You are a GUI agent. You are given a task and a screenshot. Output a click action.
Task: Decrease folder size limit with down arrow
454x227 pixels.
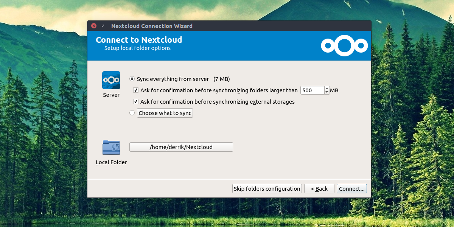click(x=327, y=92)
